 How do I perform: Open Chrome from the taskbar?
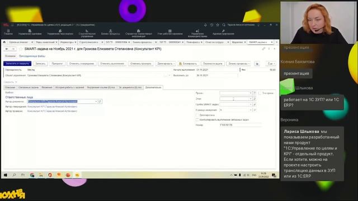32,175
